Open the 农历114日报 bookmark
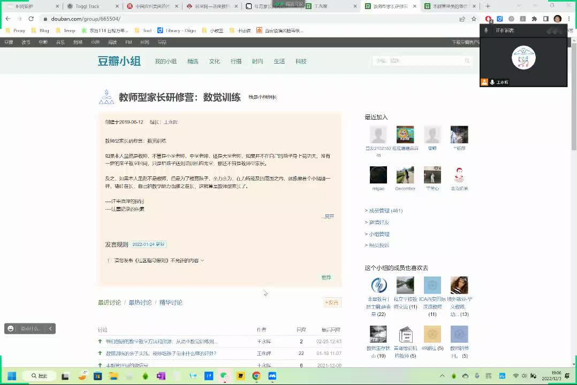Screen dimensions: 577x385 105,30
